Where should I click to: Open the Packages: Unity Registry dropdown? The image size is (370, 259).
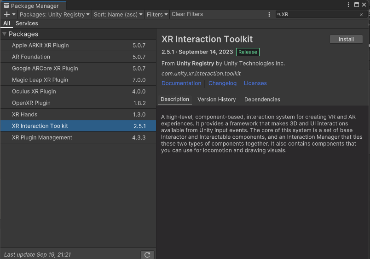[x=54, y=14]
